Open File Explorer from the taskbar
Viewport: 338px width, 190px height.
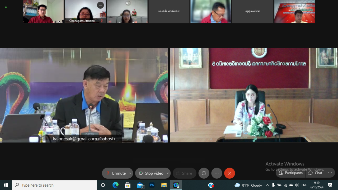pyautogui.click(x=164, y=185)
